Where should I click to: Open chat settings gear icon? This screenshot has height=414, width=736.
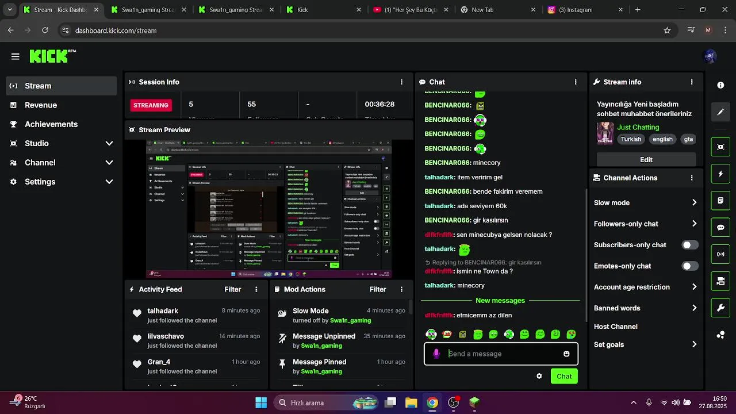coord(539,376)
